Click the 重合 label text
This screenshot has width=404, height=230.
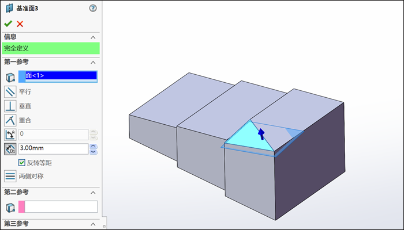click(25, 120)
